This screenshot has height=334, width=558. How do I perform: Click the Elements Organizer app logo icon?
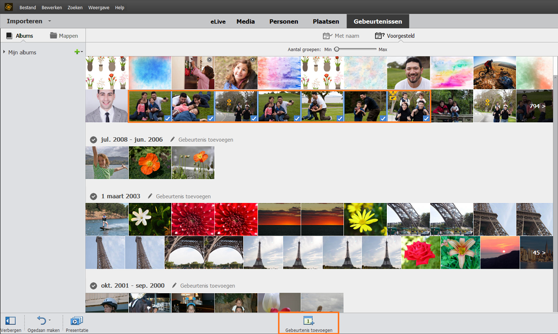pyautogui.click(x=8, y=7)
